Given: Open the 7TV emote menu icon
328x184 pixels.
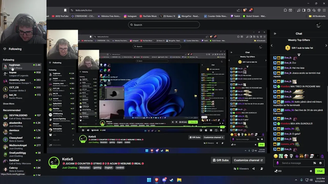Looking at the screenshot, I should (x=315, y=163).
